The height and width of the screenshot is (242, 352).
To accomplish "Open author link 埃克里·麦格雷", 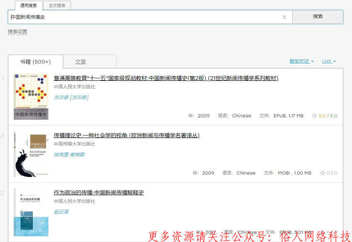I will coord(69,155).
